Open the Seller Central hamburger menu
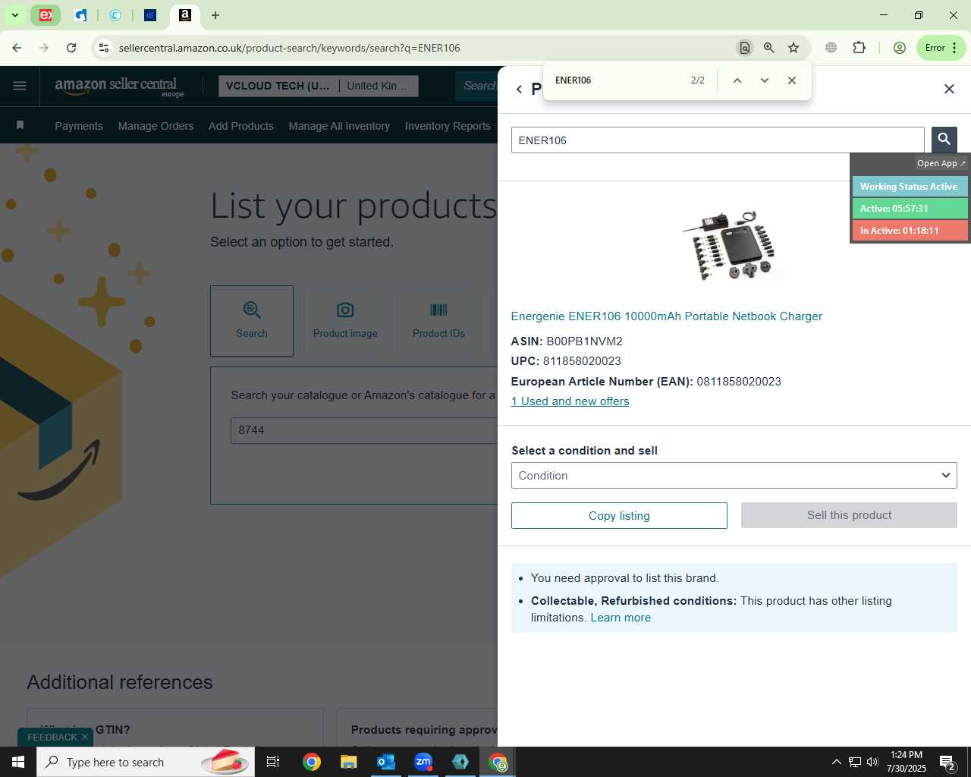The image size is (971, 777). (20, 86)
